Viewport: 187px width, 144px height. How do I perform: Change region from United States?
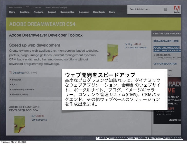56,7
